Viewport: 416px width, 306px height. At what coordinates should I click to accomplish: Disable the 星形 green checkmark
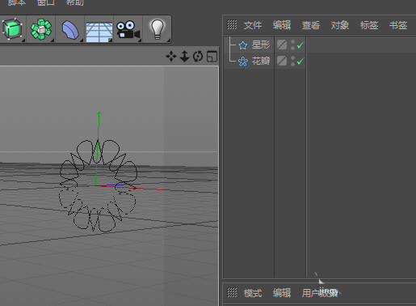pyautogui.click(x=300, y=45)
